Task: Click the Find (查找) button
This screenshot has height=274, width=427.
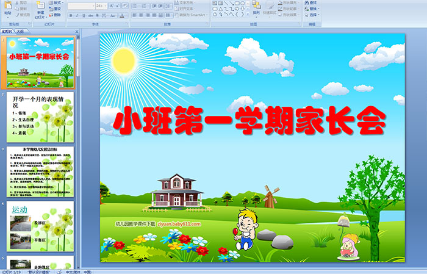Action: tap(311, 2)
